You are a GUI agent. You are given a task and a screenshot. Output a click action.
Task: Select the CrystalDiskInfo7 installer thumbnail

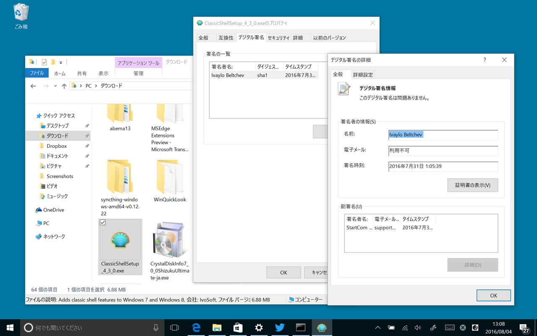tap(169, 240)
